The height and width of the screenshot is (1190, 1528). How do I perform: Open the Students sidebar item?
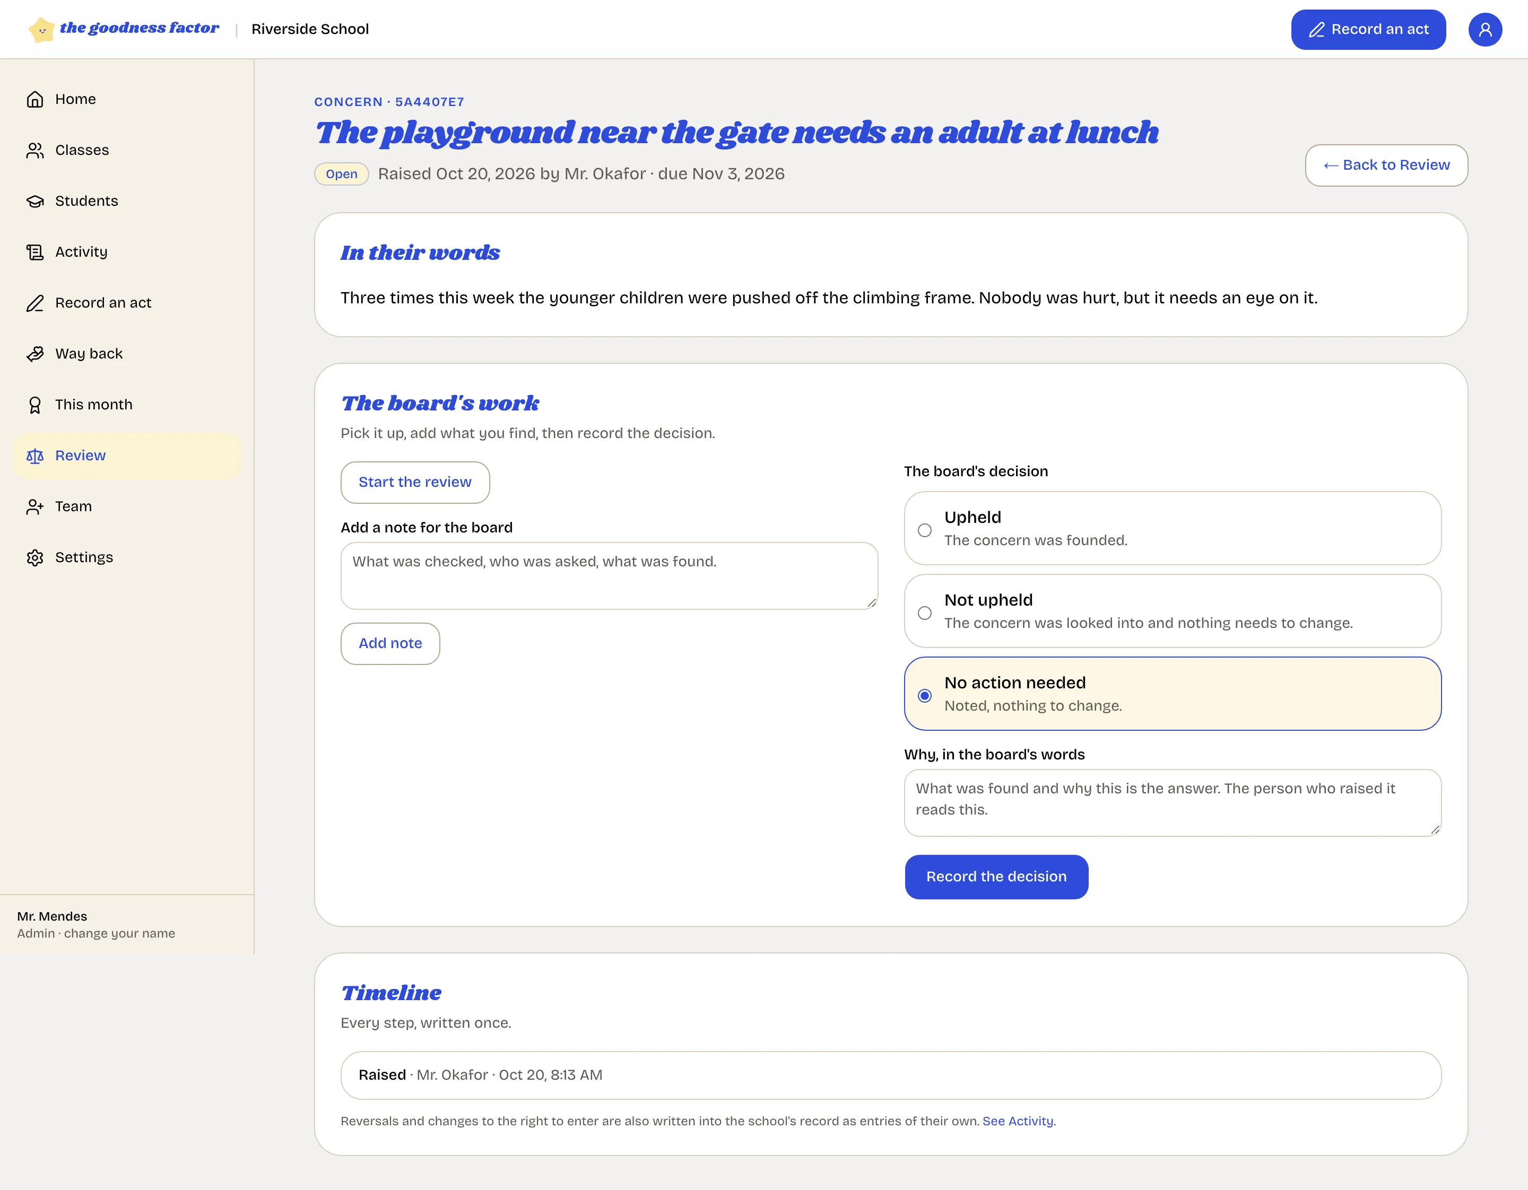click(x=127, y=202)
